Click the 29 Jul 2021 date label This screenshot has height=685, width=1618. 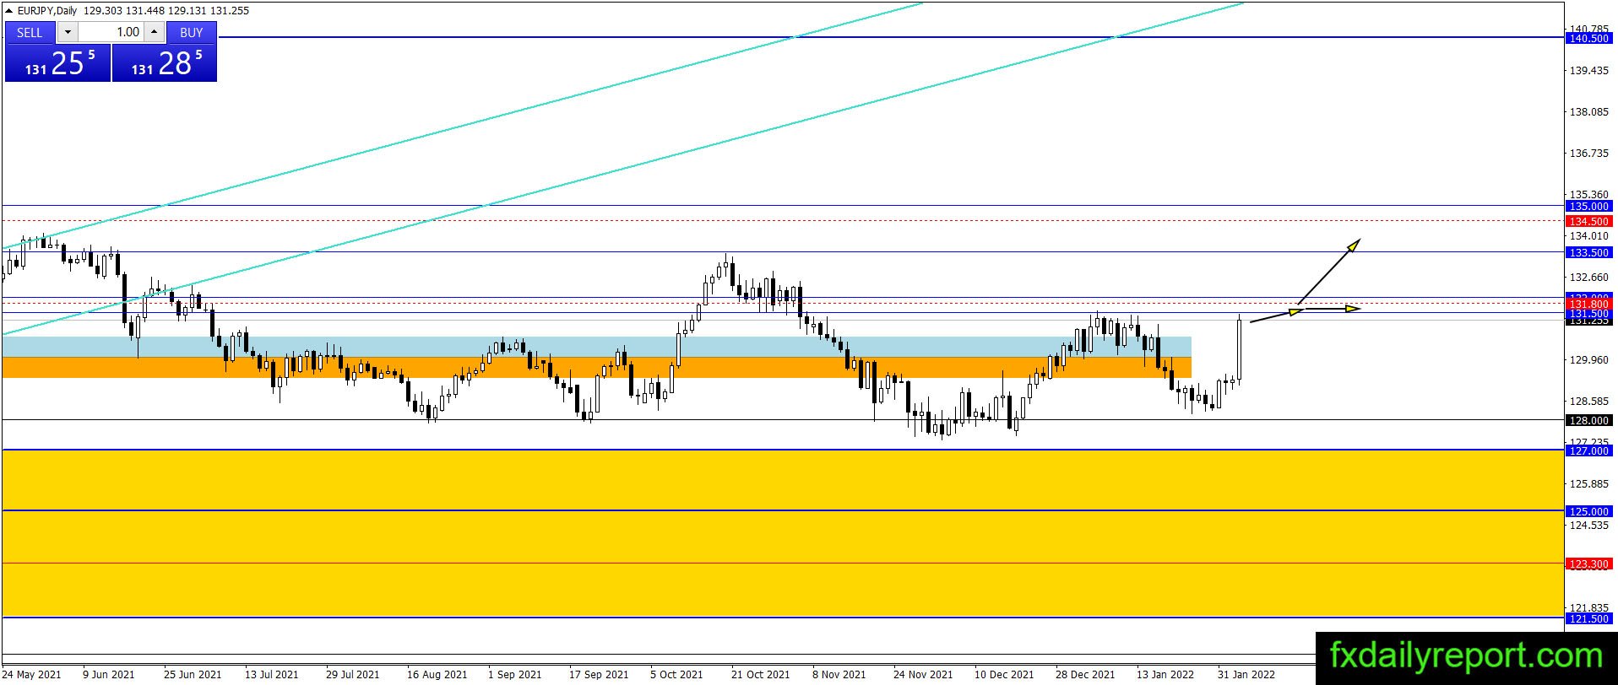click(353, 675)
